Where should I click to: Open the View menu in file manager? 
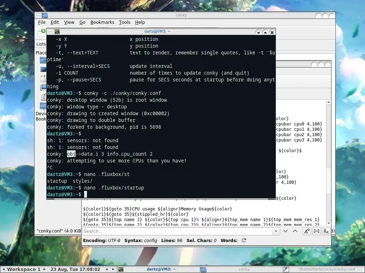[69, 22]
